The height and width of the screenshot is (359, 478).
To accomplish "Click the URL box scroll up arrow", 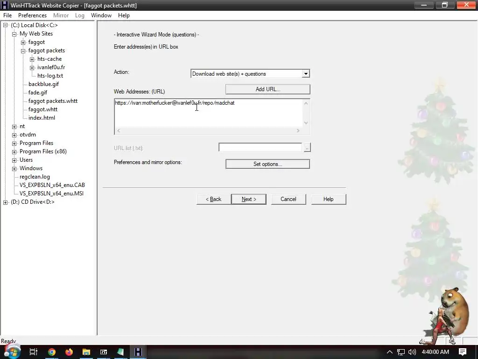I will point(306,103).
